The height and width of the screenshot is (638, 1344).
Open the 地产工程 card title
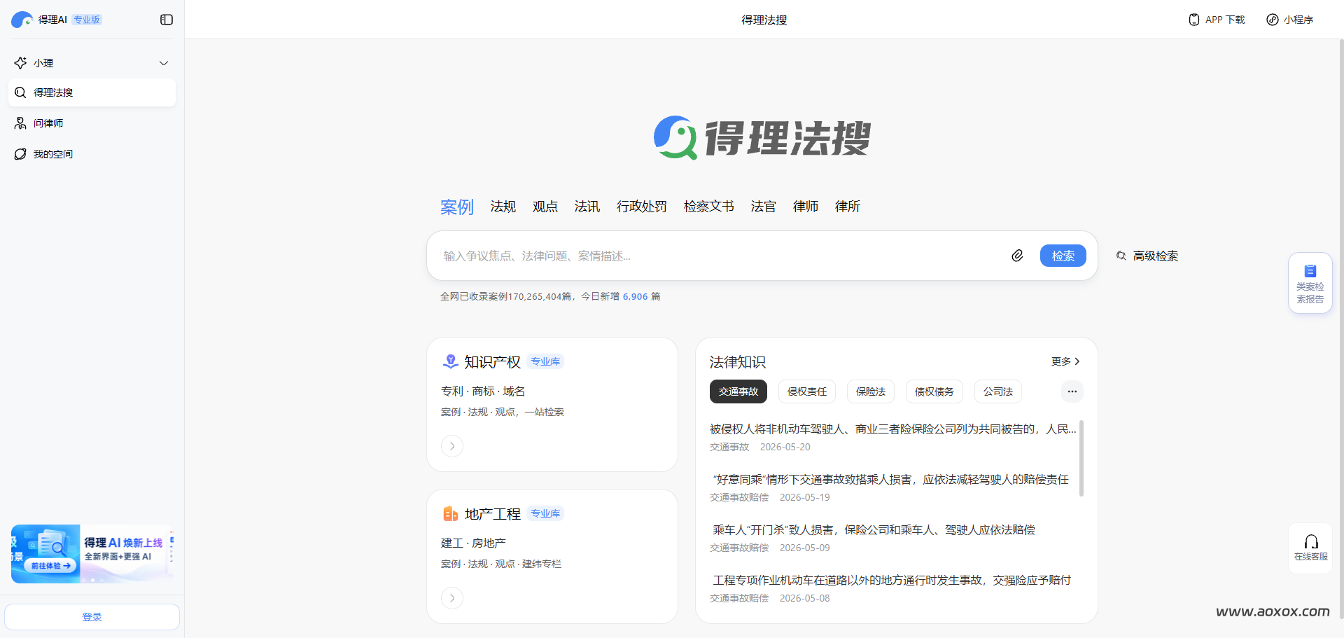[493, 514]
